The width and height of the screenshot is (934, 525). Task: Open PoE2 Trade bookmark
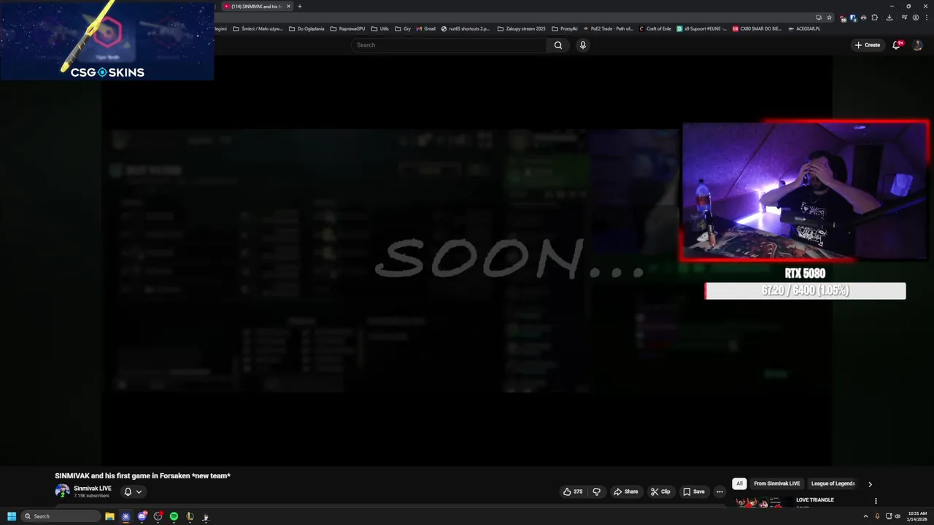point(609,28)
